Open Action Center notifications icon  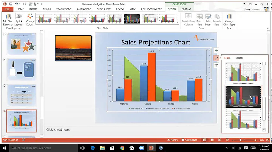pyautogui.click(x=246, y=148)
